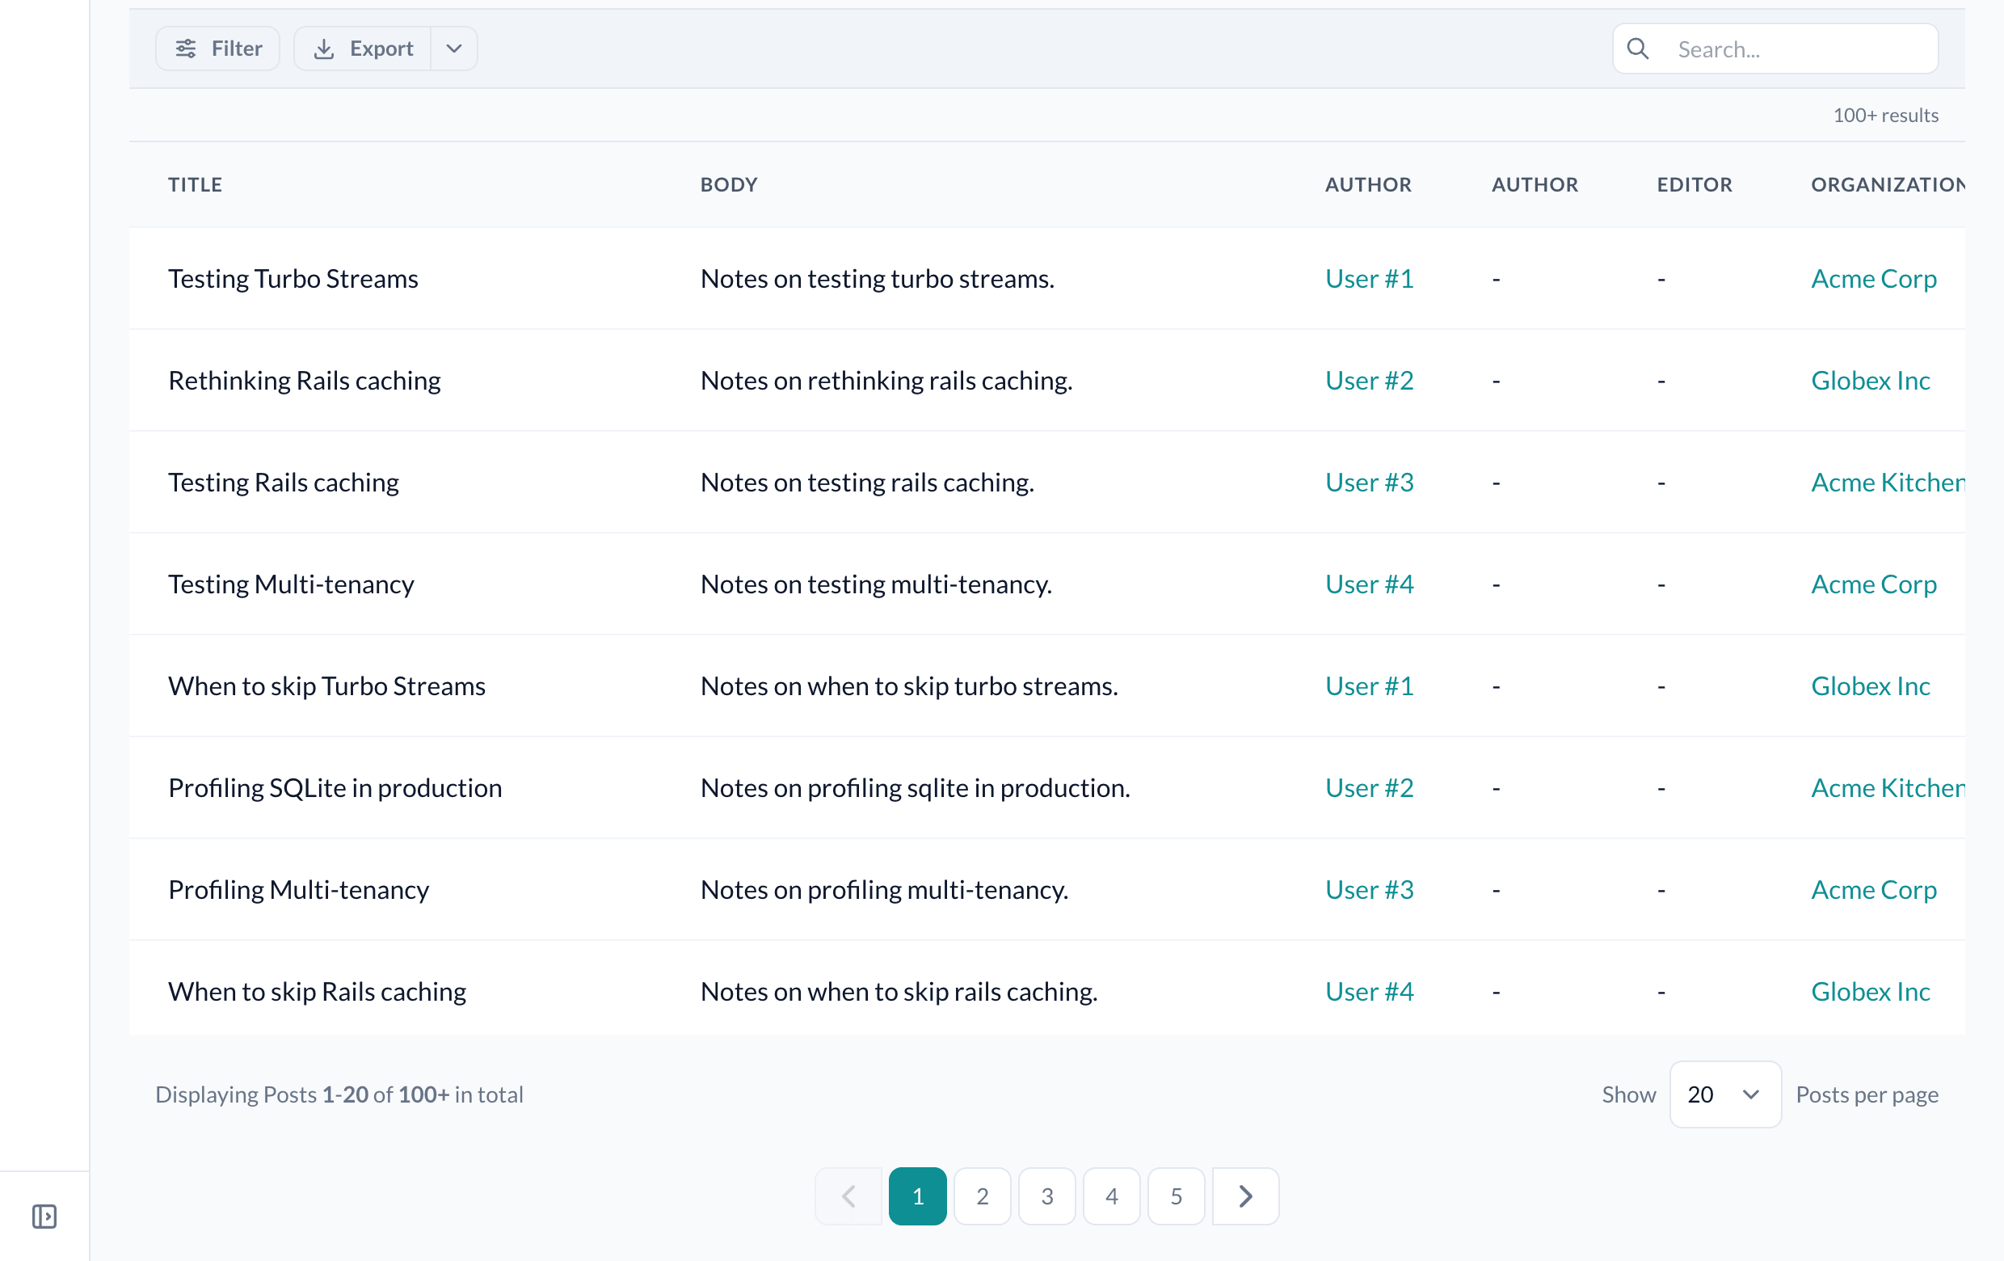Select the Testing Rails caching title
This screenshot has height=1261, width=2004.
click(284, 482)
